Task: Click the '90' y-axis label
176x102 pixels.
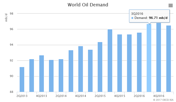Action: click(x=11, y=76)
